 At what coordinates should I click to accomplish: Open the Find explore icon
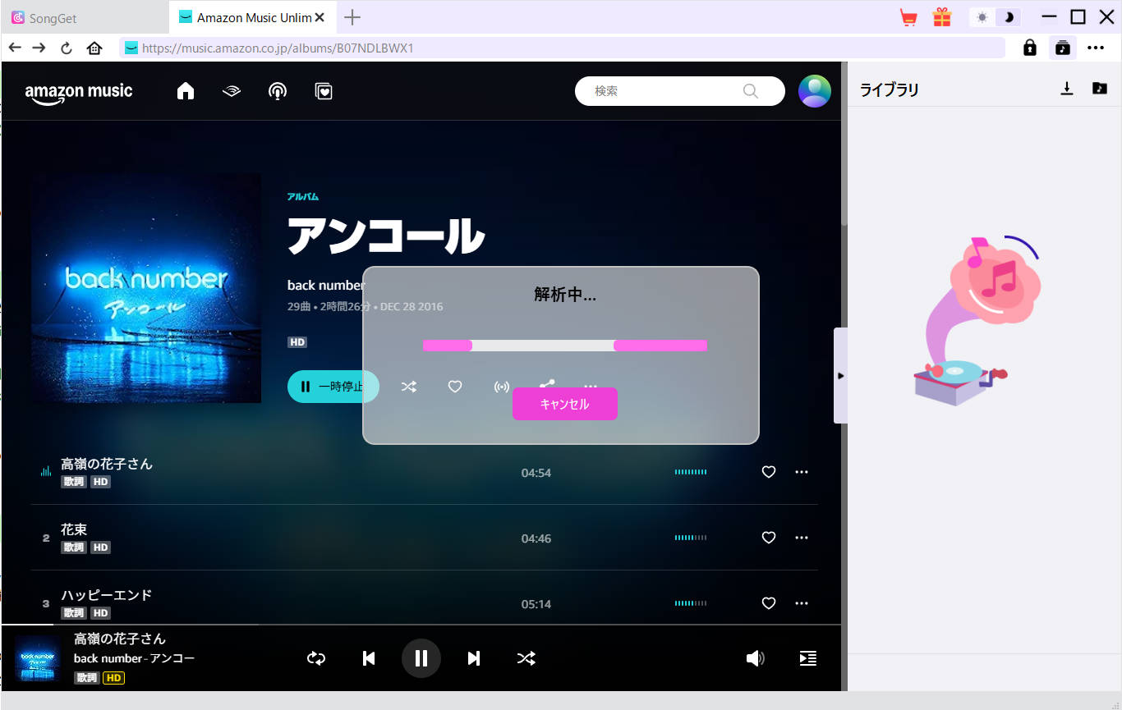(232, 91)
